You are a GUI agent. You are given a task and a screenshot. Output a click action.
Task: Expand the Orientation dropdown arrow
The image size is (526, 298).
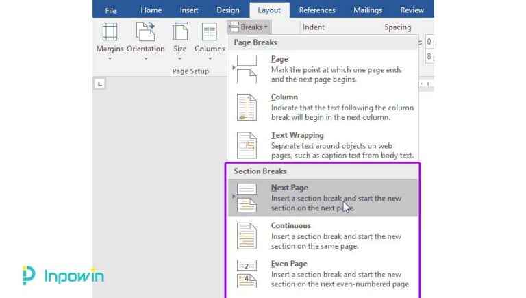(145, 59)
